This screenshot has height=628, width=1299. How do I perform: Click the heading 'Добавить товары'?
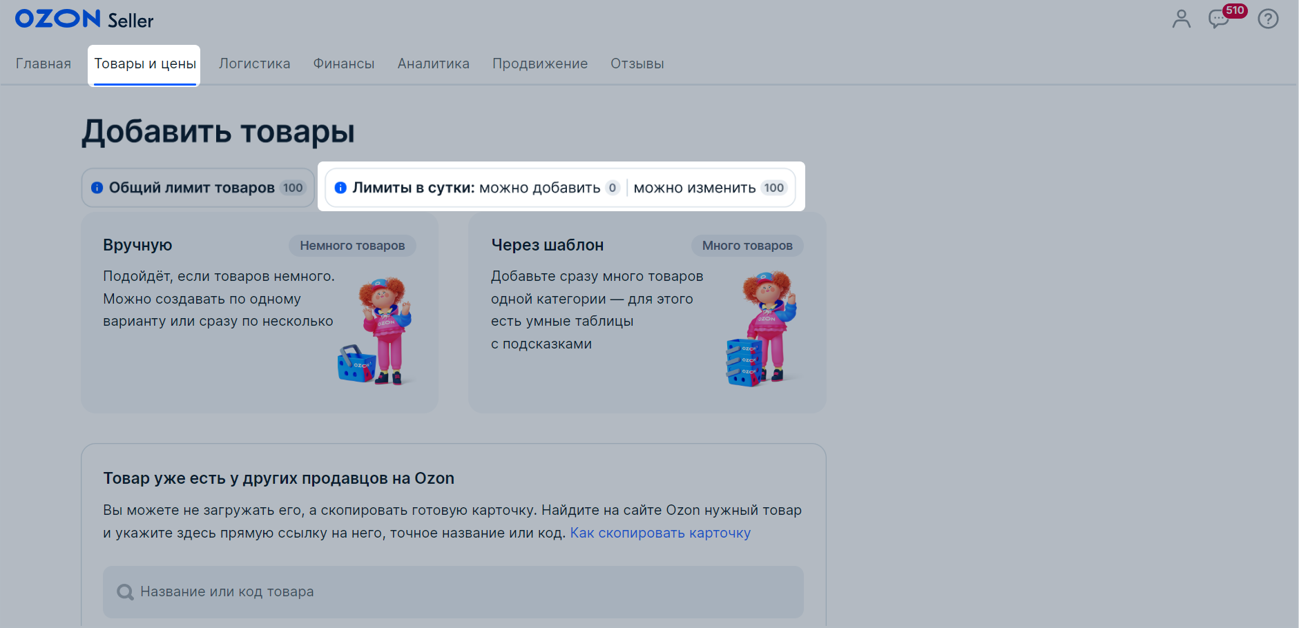point(218,132)
